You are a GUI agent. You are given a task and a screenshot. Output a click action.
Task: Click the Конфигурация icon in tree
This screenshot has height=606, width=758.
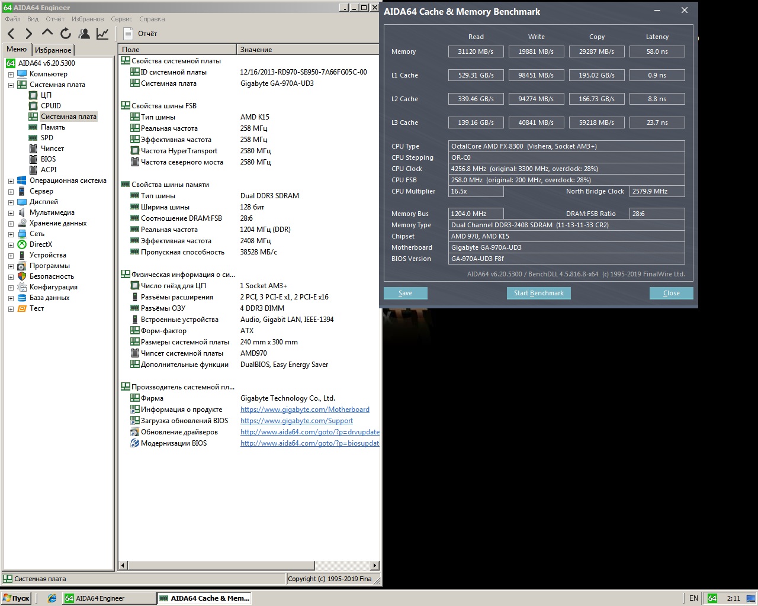22,287
